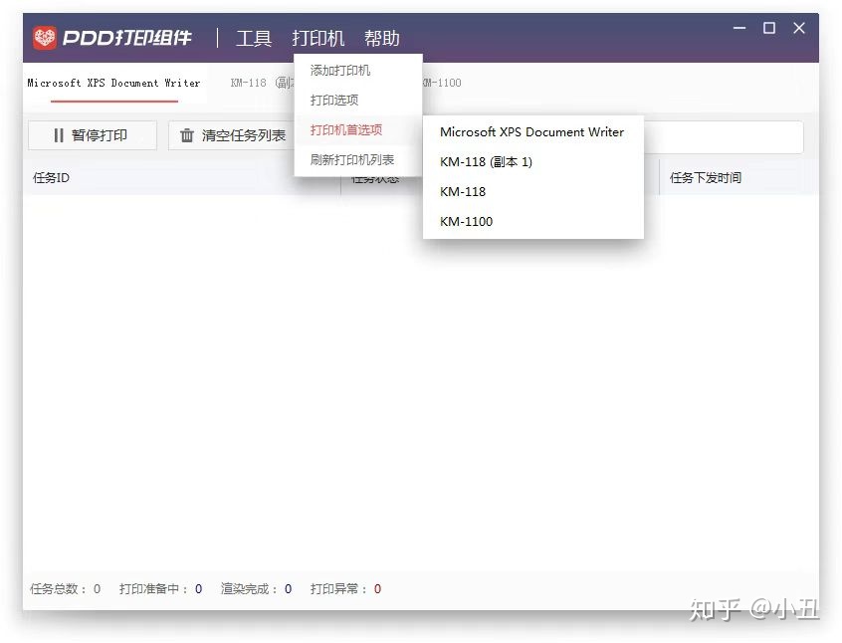This screenshot has width=842, height=643.
Task: Click the 暂停打印 button
Action: [93, 135]
